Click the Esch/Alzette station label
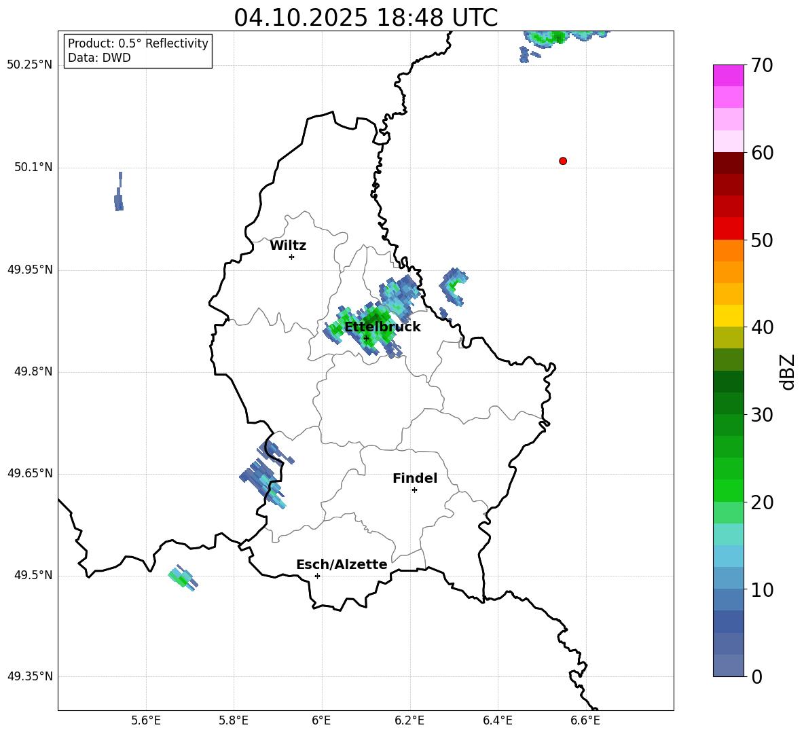 (x=342, y=564)
